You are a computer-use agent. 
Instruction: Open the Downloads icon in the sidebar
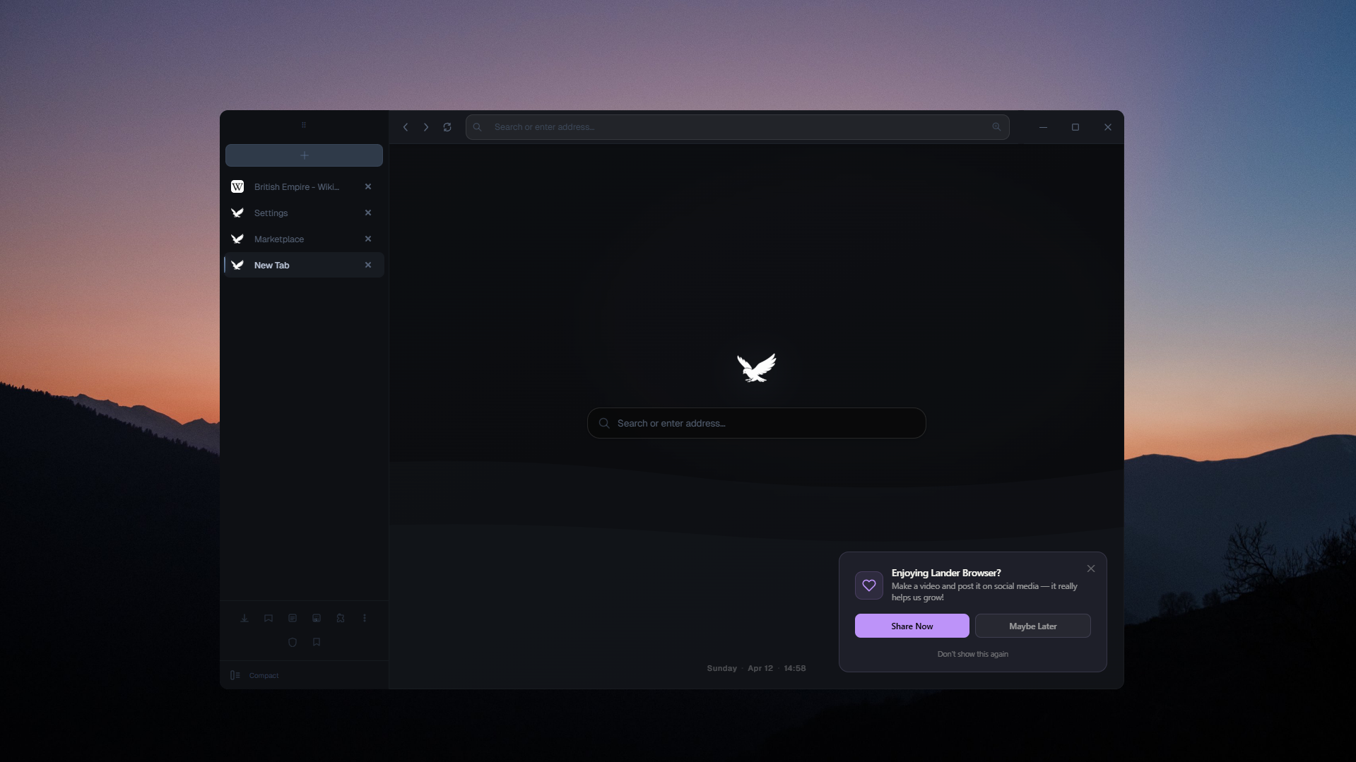tap(244, 618)
